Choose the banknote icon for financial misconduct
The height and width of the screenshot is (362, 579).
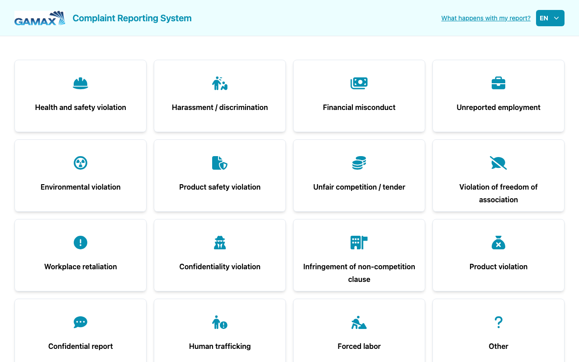point(359,83)
